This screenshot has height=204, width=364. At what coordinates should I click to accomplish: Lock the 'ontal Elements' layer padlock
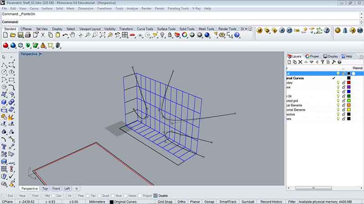pos(344,109)
